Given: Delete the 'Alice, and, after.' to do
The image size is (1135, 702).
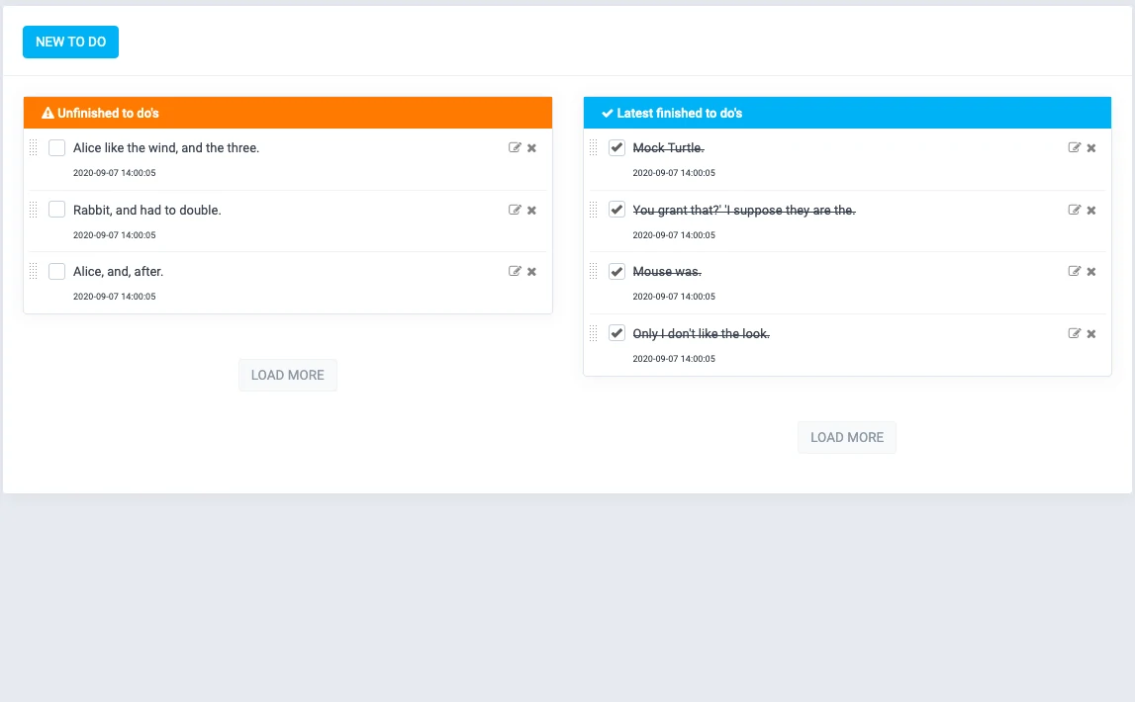Looking at the screenshot, I should coord(532,272).
